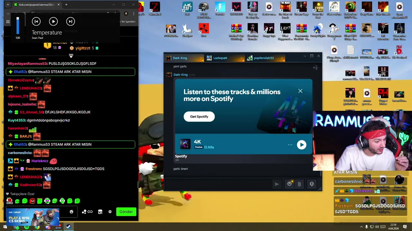Expand the chat leaderboard pull-down handle
The image size is (412, 231).
coord(71,56)
